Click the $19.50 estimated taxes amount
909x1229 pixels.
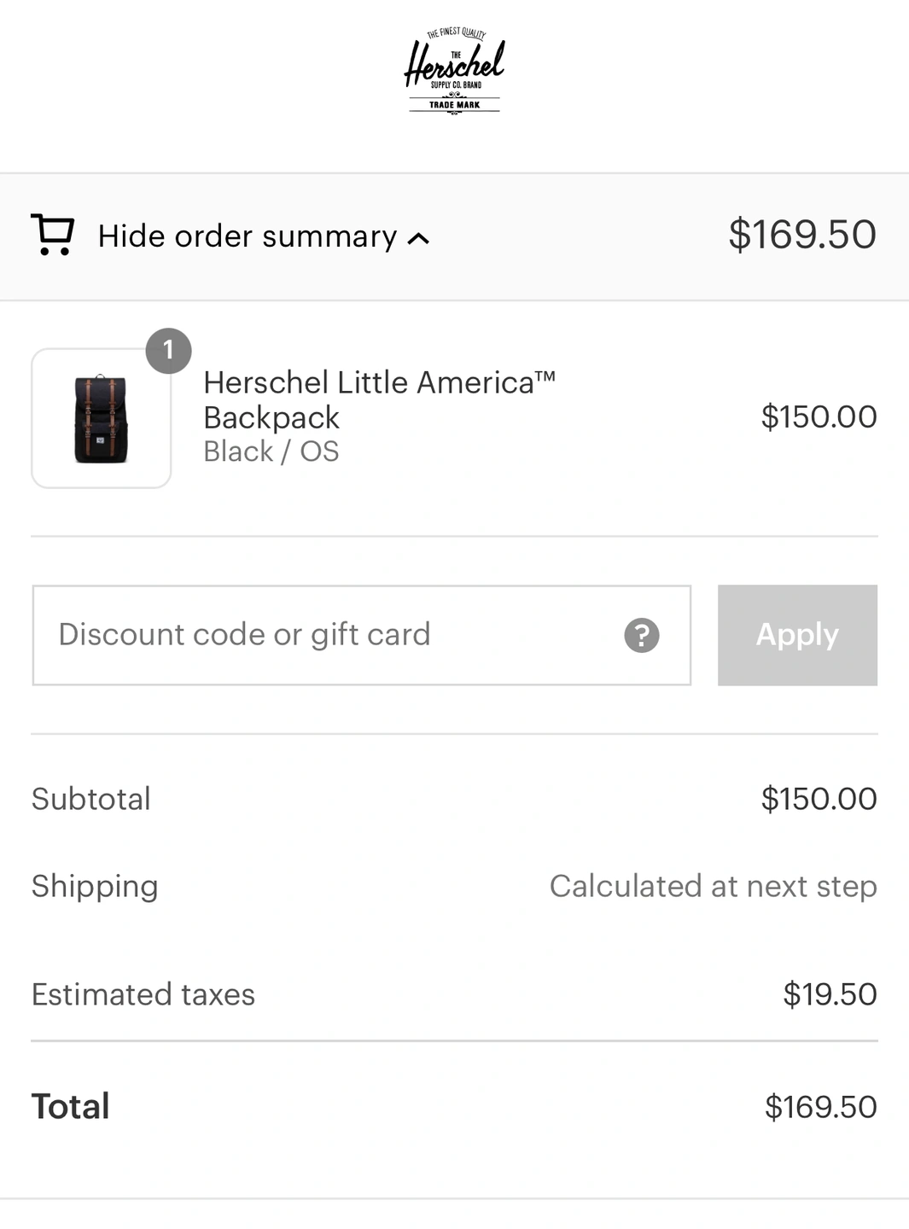pos(830,995)
